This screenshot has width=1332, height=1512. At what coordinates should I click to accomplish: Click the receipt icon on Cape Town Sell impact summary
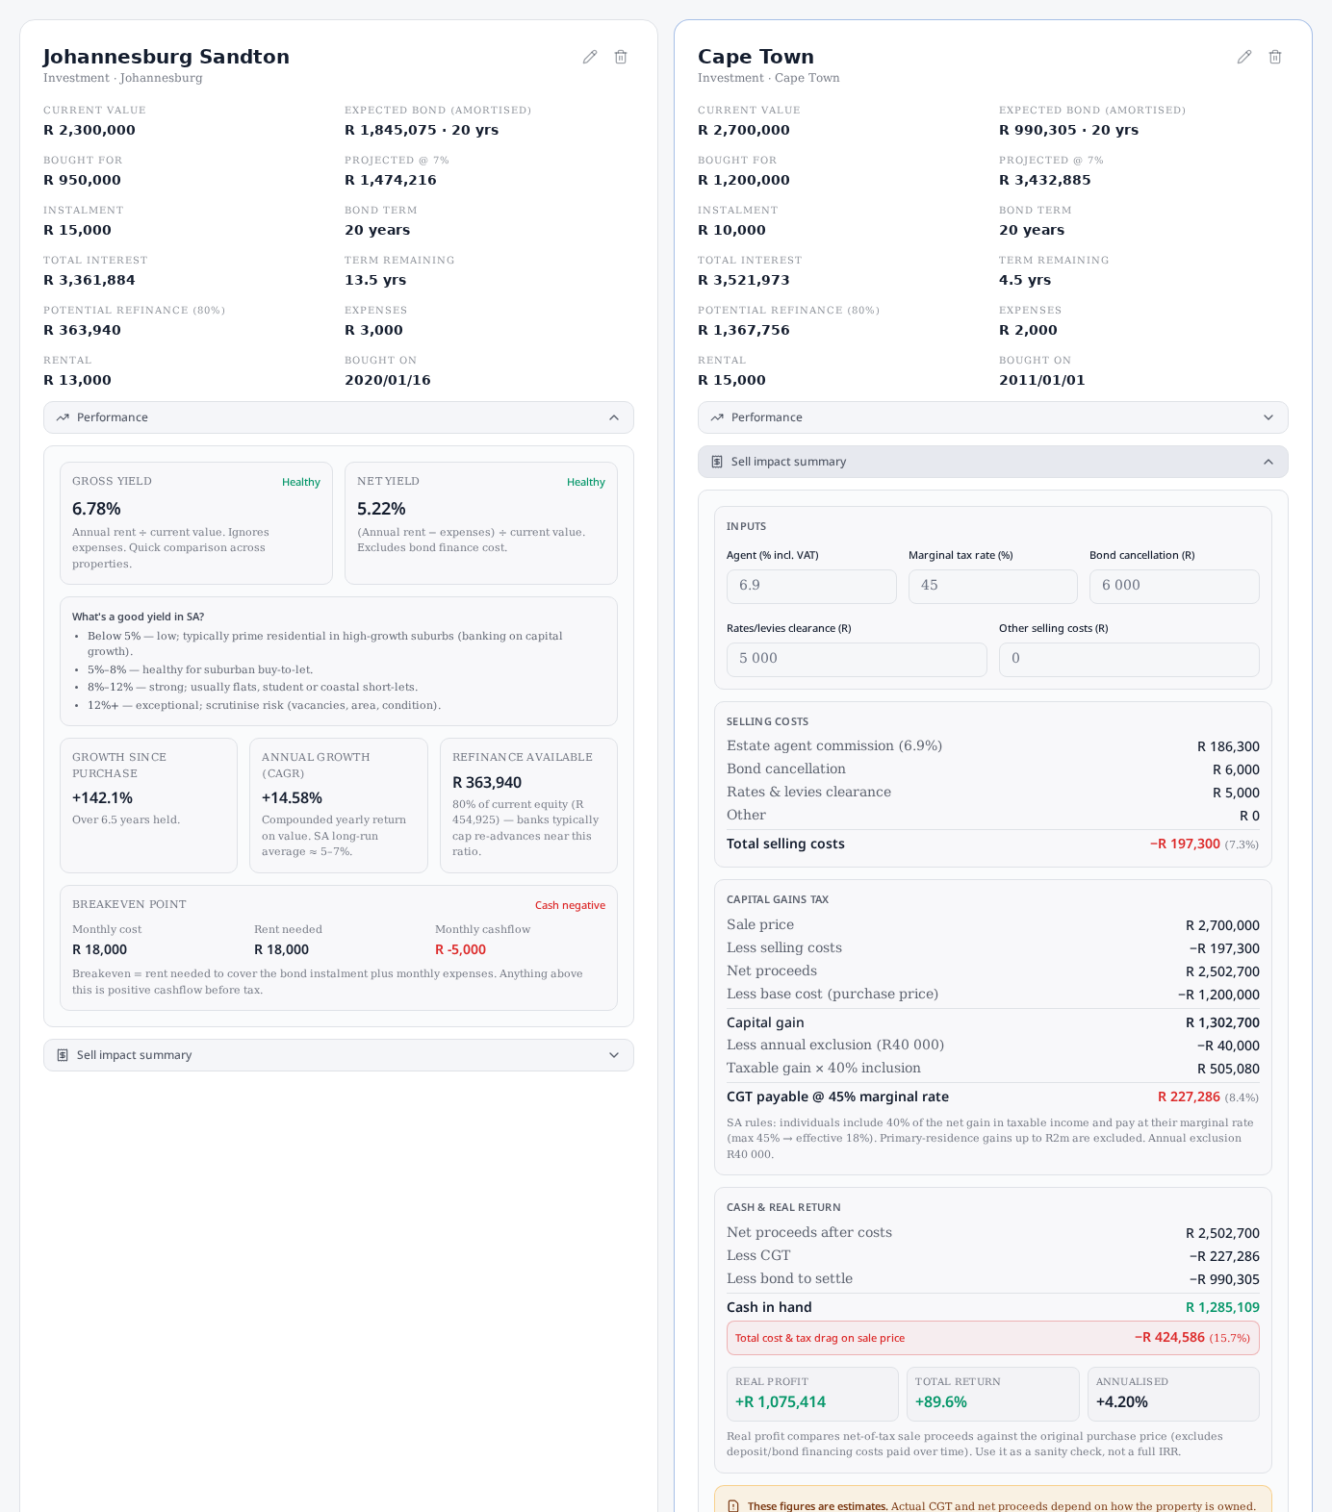(717, 462)
